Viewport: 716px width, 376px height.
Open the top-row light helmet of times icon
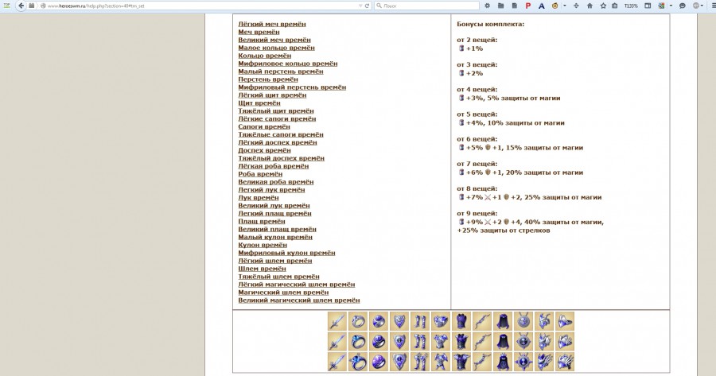[544, 321]
